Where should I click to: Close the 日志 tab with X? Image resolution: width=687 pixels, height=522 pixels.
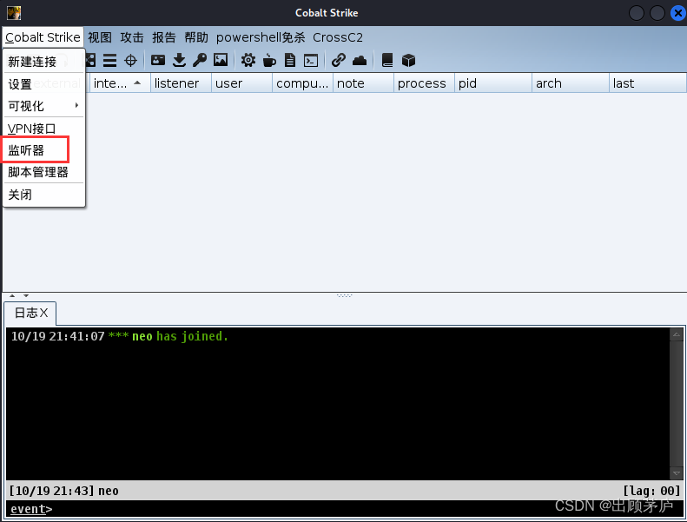tap(43, 313)
